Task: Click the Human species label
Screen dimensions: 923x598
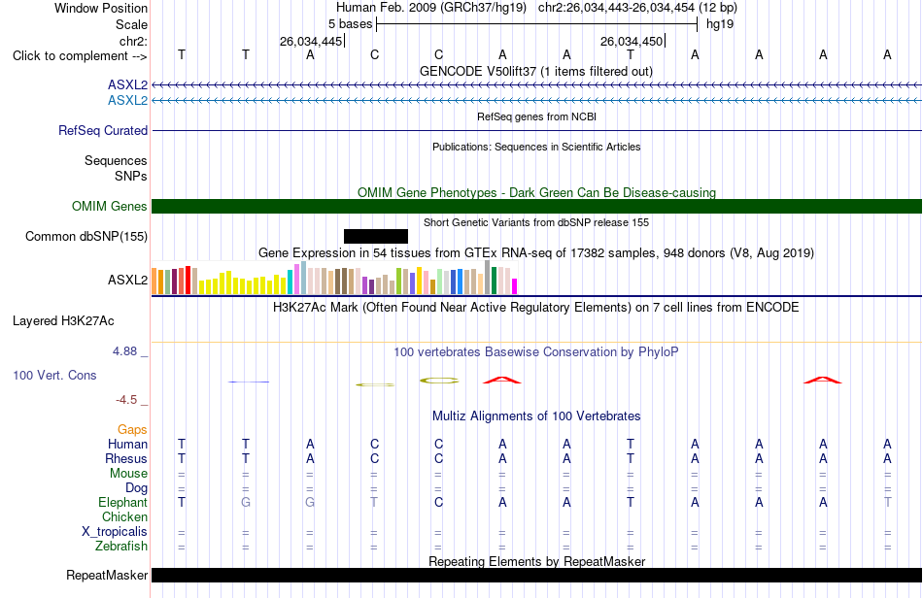Action: point(127,444)
